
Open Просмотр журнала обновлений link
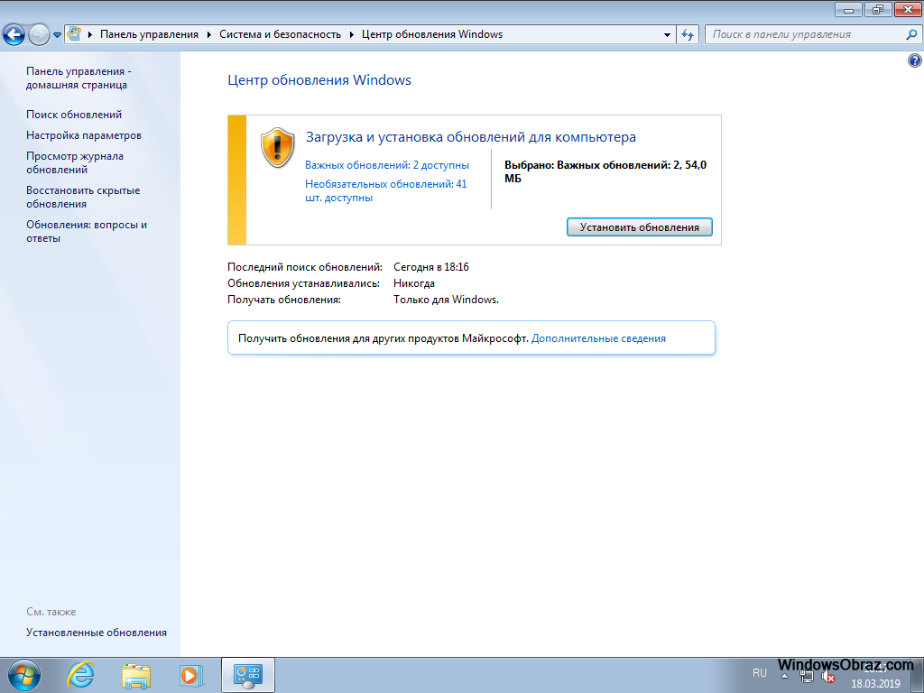75,162
